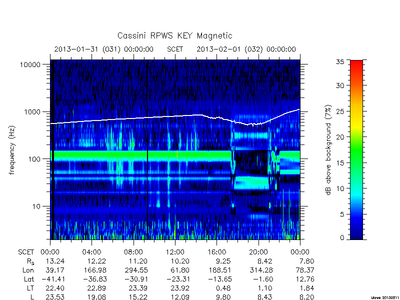This screenshot has height=300, width=400.
Task: Click the local time value 1.84
Action: [307, 288]
